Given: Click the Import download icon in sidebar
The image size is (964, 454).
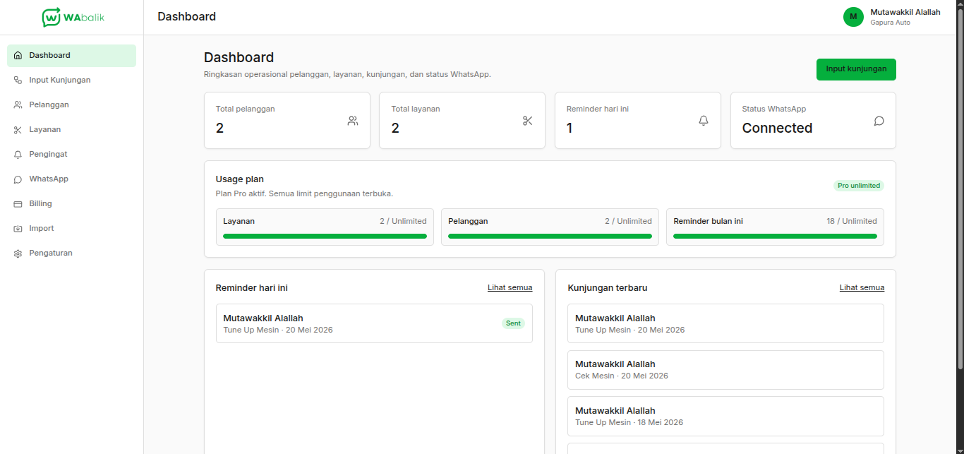Looking at the screenshot, I should tap(18, 228).
